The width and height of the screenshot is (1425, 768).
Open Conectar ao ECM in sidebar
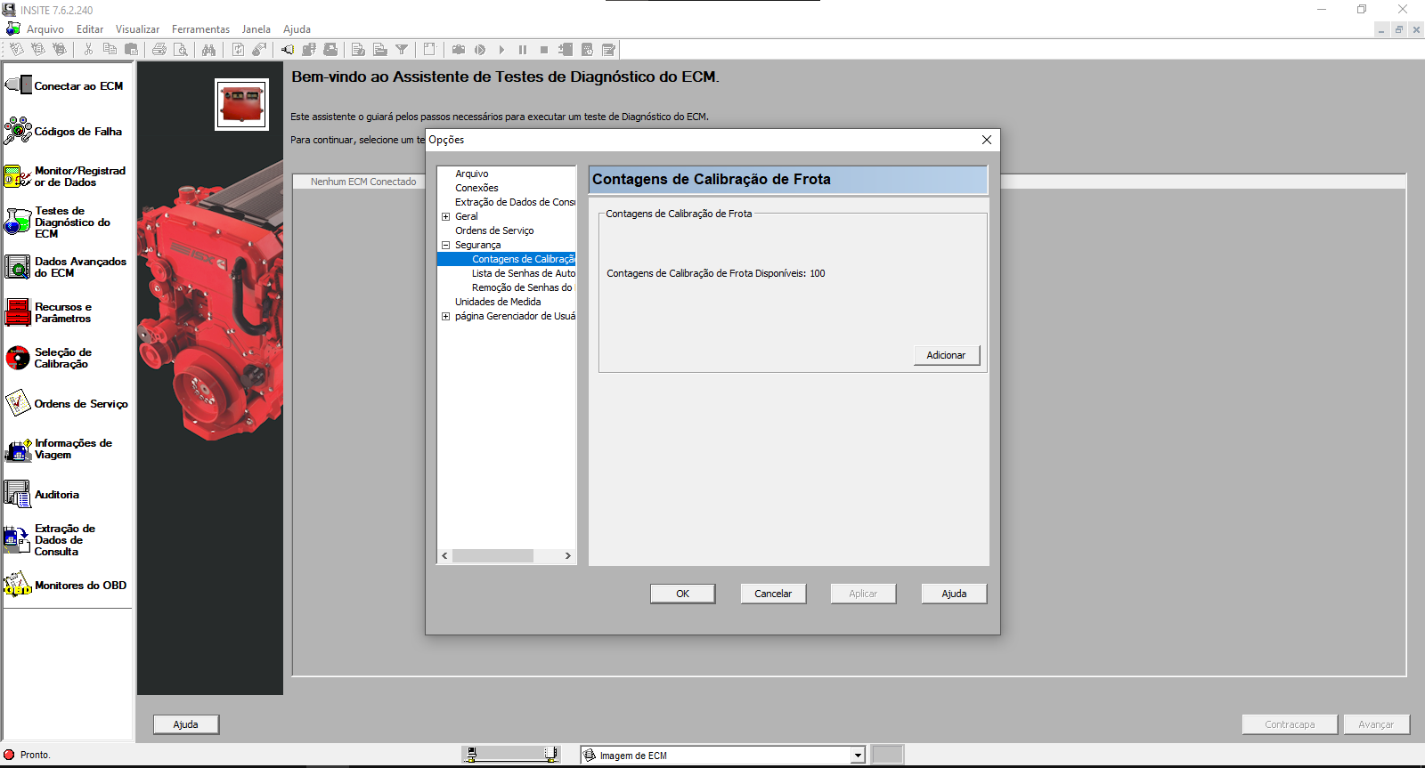pyautogui.click(x=66, y=86)
